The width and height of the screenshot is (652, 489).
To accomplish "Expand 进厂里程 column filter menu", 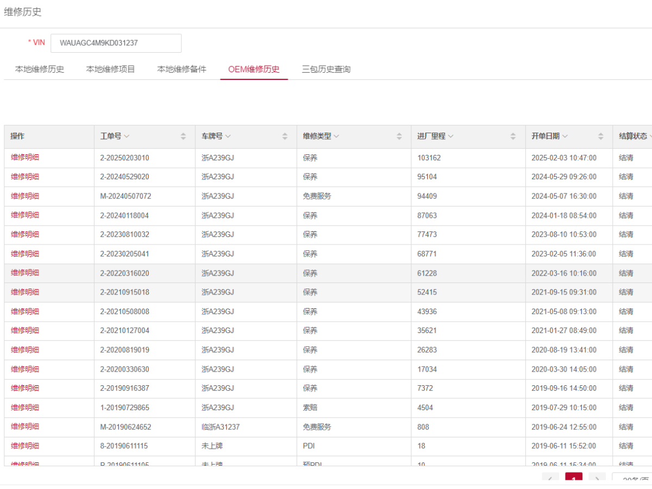I will [x=451, y=136].
